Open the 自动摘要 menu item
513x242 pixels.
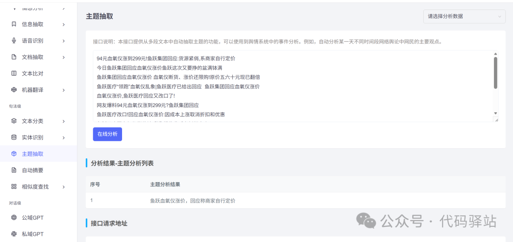[38, 170]
